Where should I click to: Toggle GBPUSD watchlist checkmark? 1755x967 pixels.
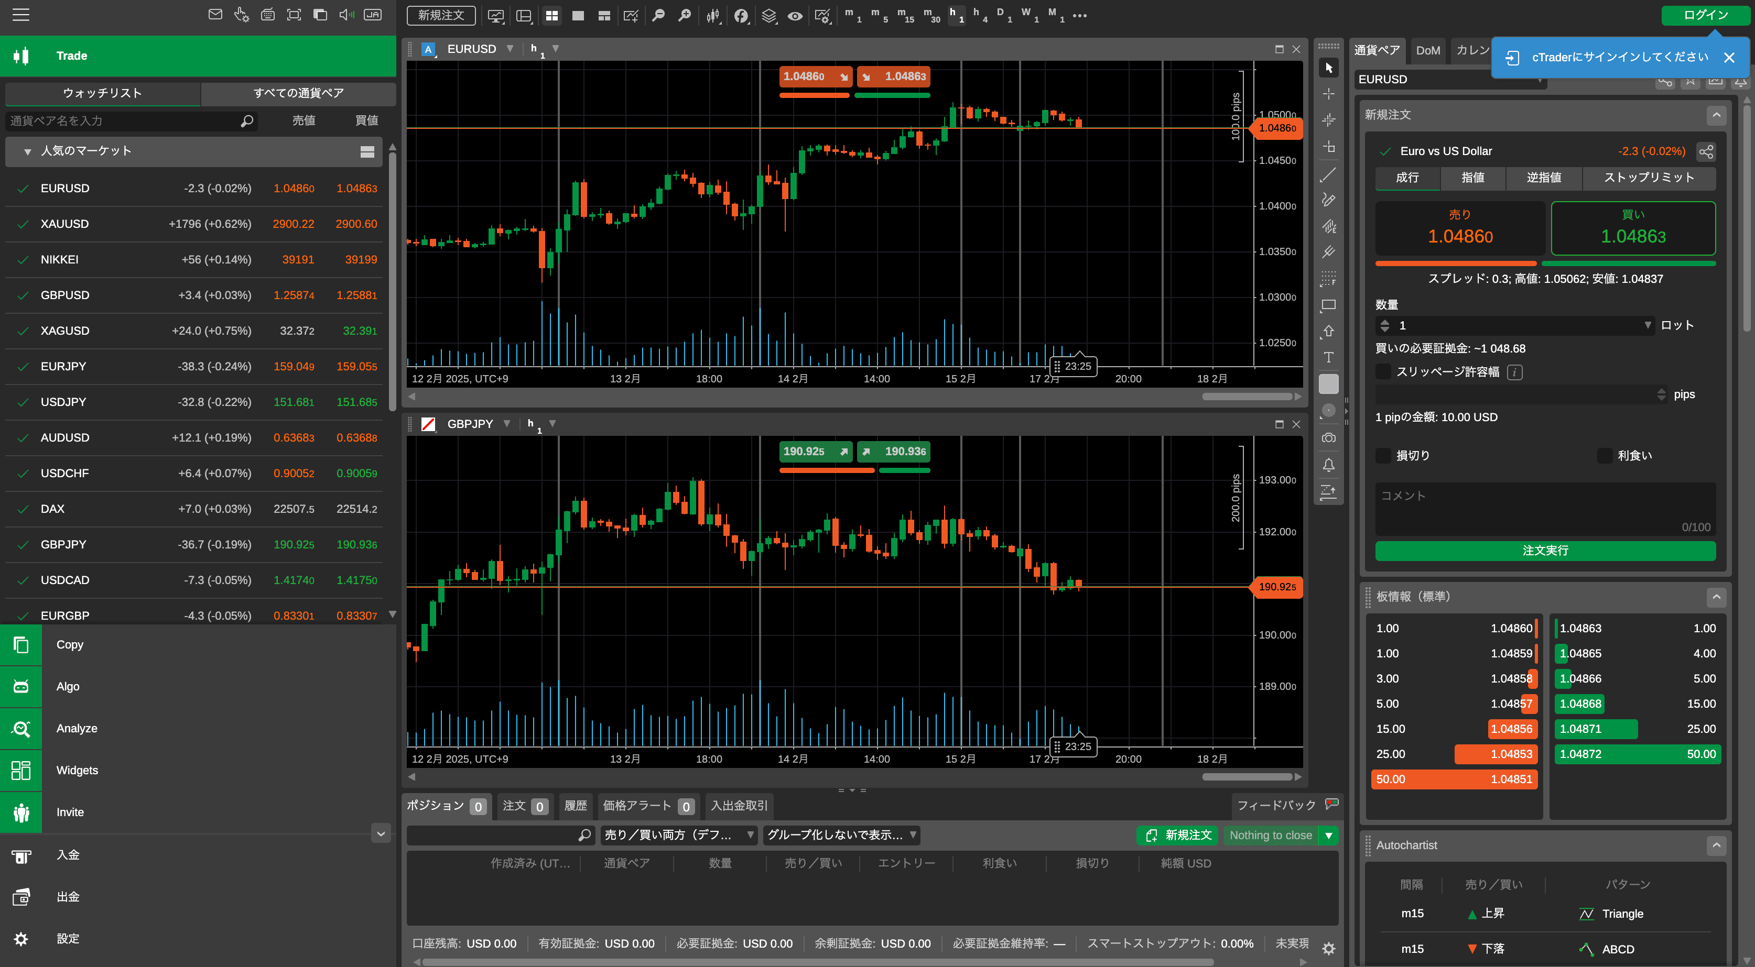23,295
